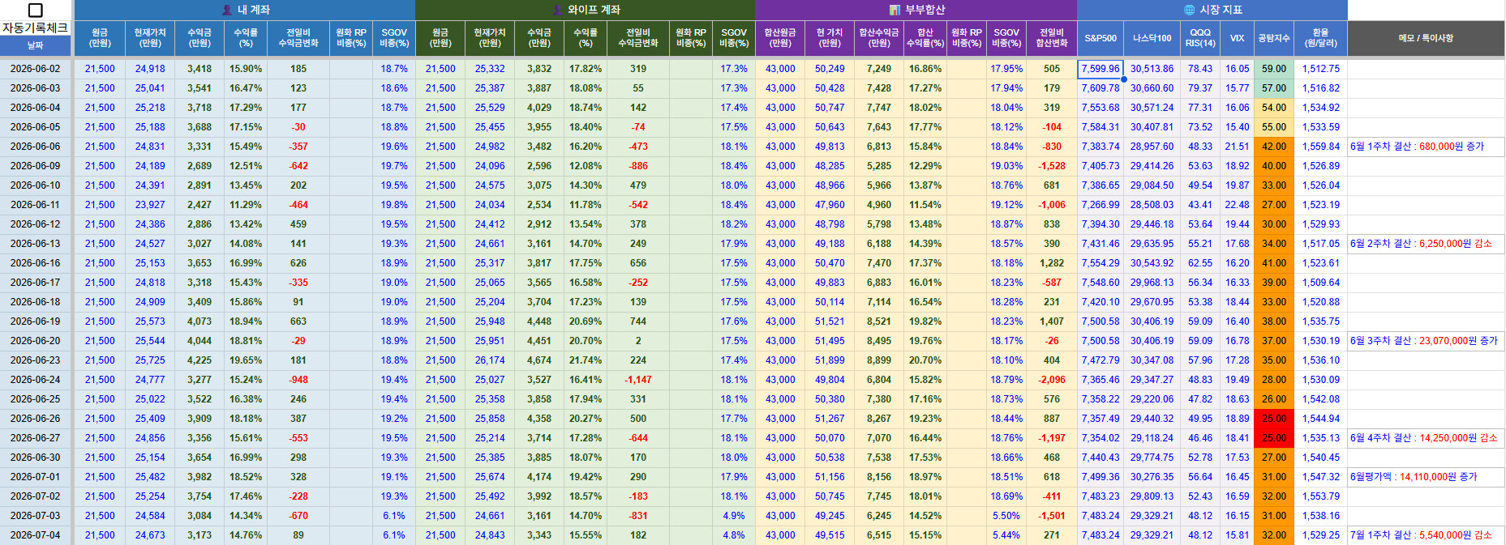1506x545 pixels.
Task: Tick the 자동기록체크 checkbox
Action: (x=36, y=11)
